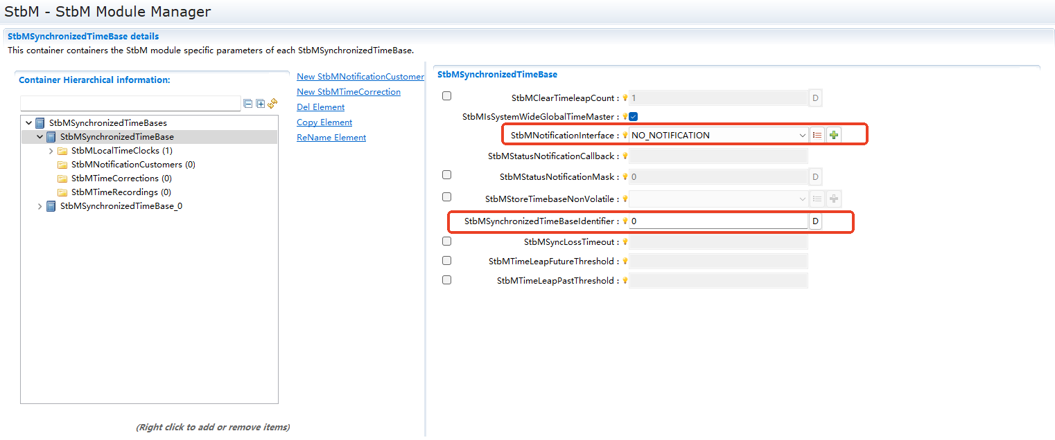Viewport: 1055px width, 440px height.
Task: Click the StbMSynchronizedTimeBaseIdentifier input field
Action: [x=717, y=221]
